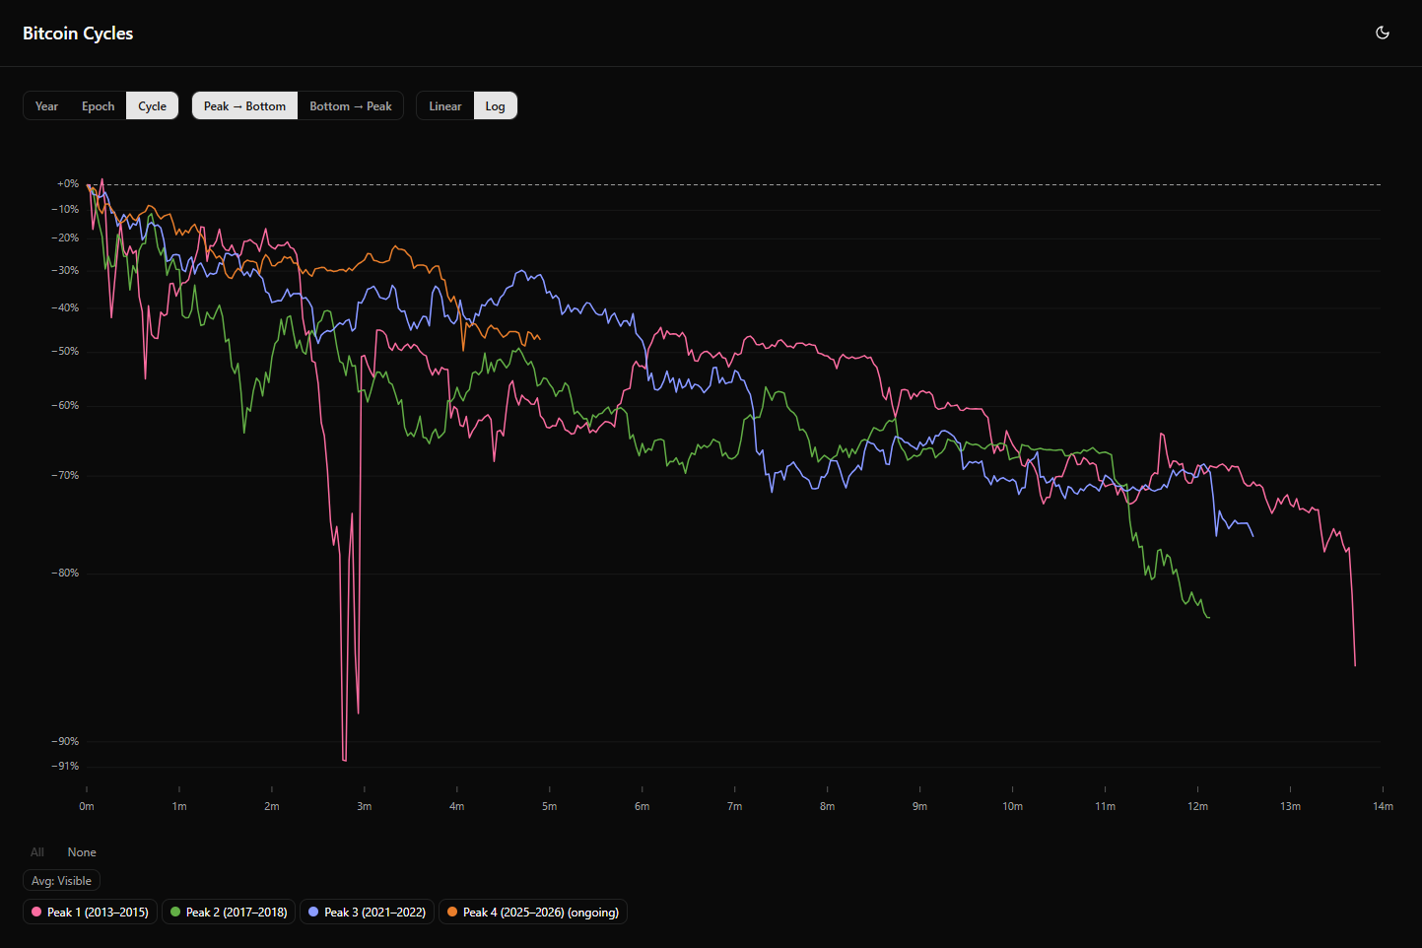Click the −91% y-axis label
Screen dimensions: 1422x948
click(65, 767)
